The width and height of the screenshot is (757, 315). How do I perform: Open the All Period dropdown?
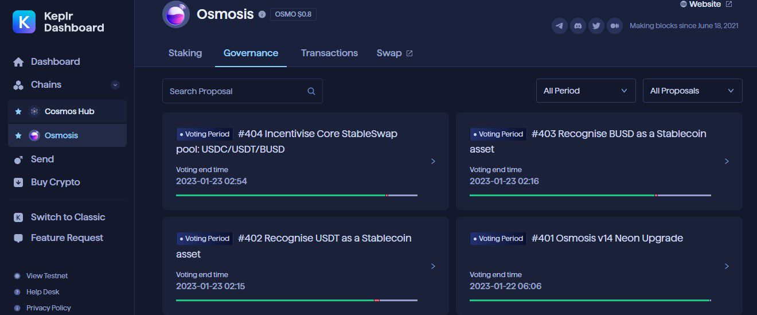pos(586,91)
